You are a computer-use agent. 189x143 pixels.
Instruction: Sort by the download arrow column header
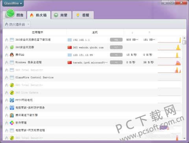tap(132, 33)
